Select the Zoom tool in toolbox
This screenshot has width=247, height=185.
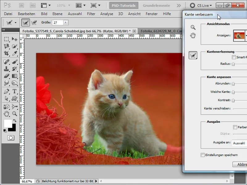coord(15,113)
